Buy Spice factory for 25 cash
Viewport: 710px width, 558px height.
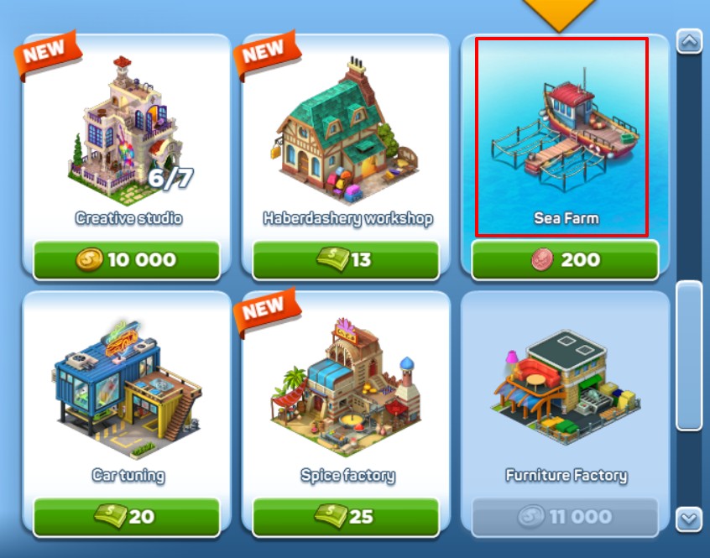(346, 517)
